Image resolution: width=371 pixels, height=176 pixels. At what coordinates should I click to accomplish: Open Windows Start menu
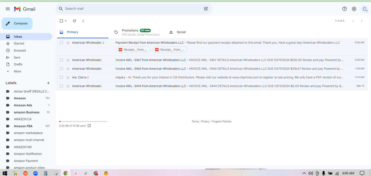5,173
